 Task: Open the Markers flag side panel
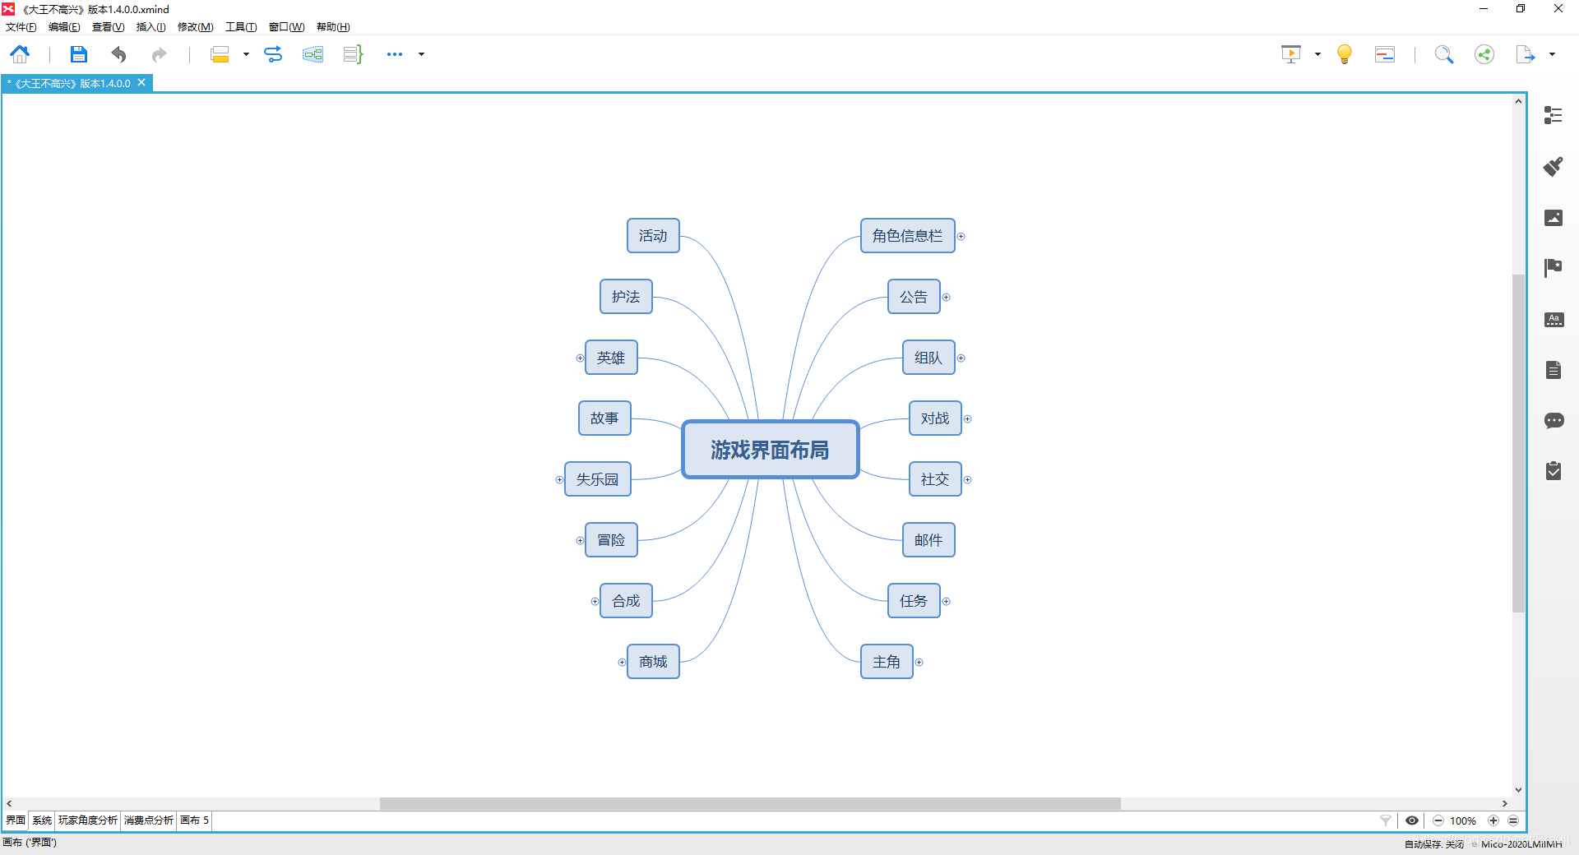pyautogui.click(x=1553, y=268)
